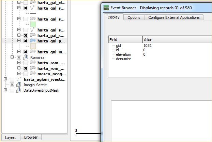Collapse the Romania group
This screenshot has height=142, width=212.
12,57
